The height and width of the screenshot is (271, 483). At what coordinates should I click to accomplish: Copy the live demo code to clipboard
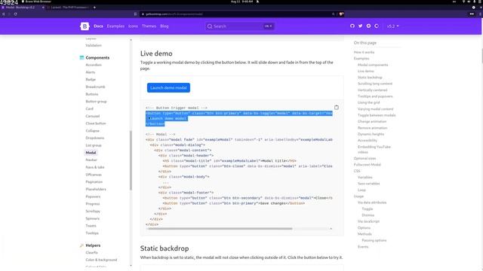click(337, 107)
